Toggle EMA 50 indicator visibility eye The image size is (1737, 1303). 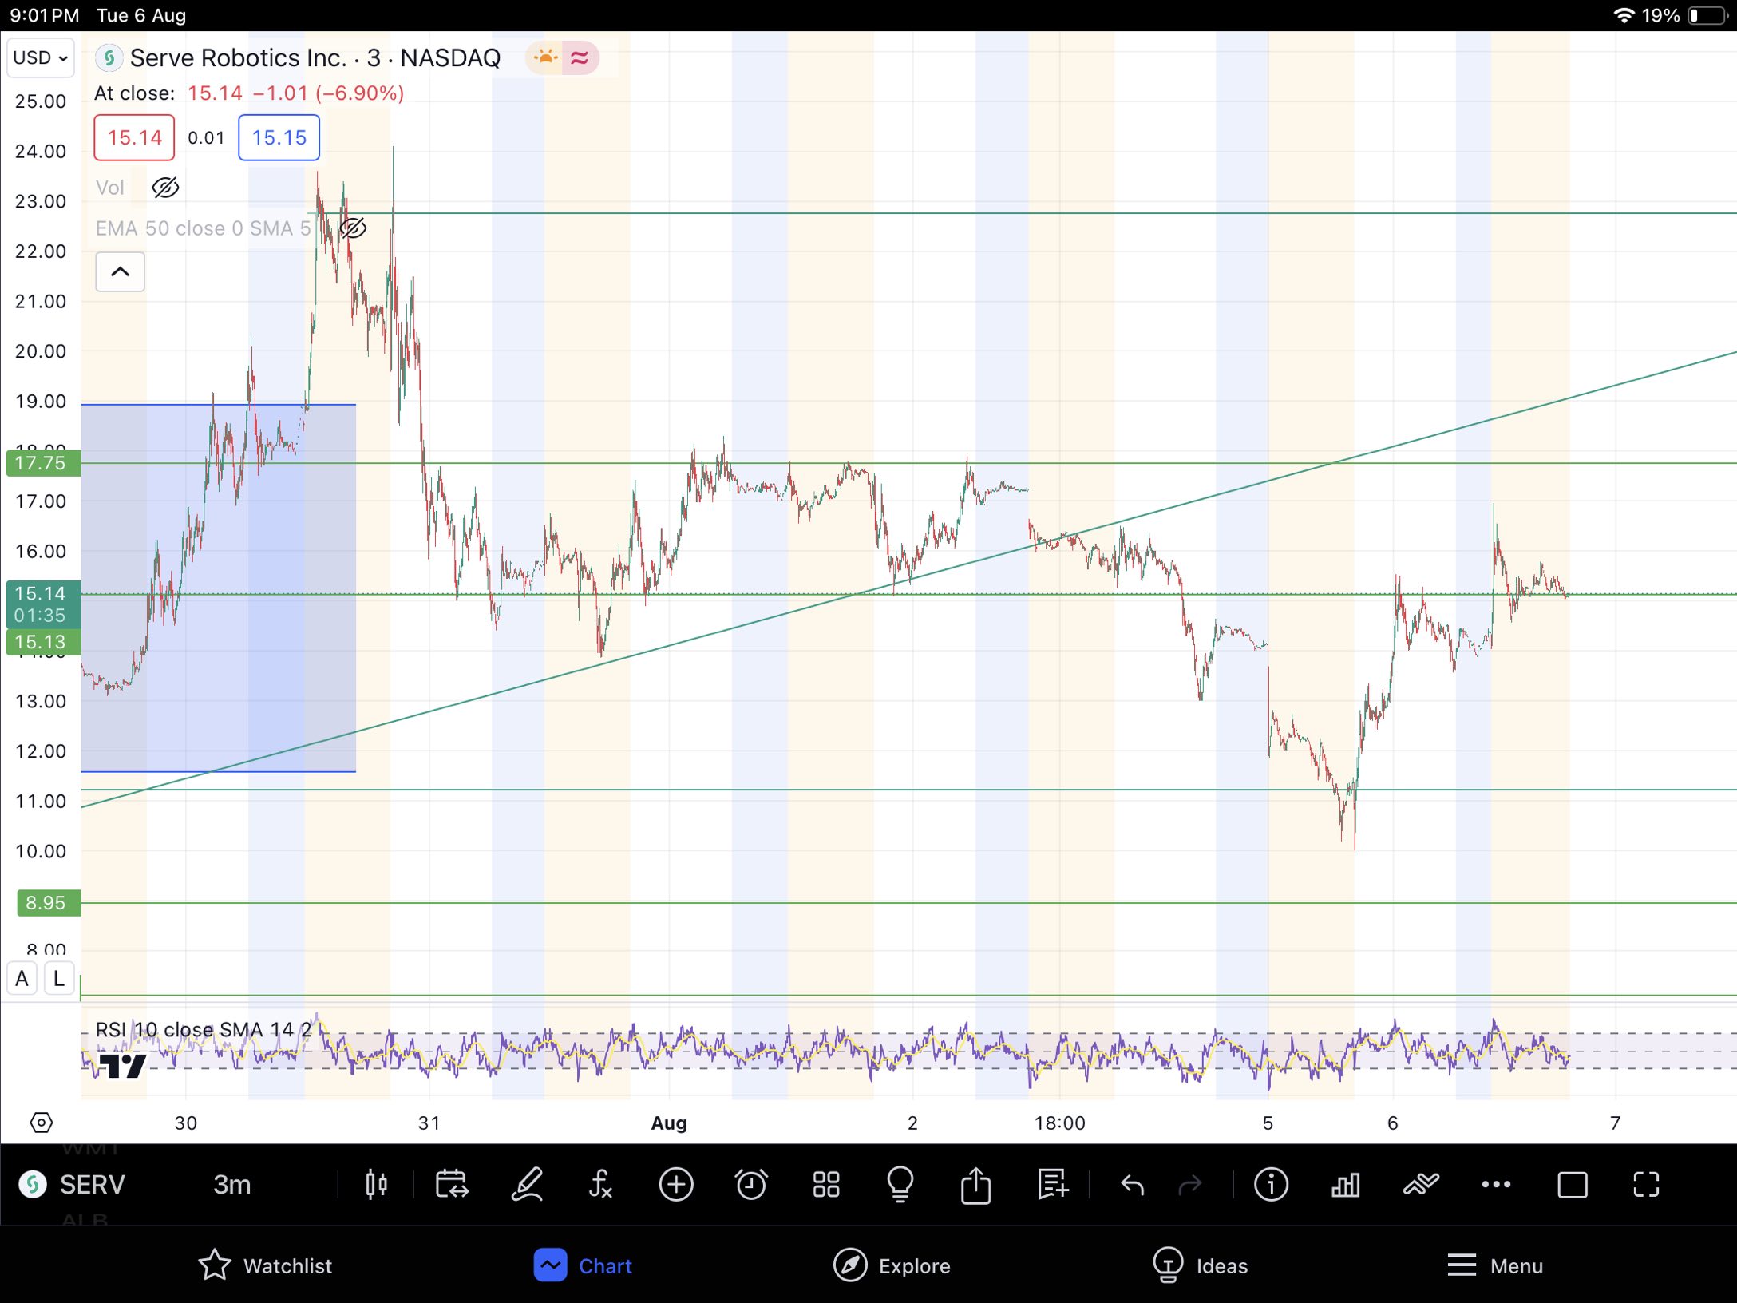(353, 228)
